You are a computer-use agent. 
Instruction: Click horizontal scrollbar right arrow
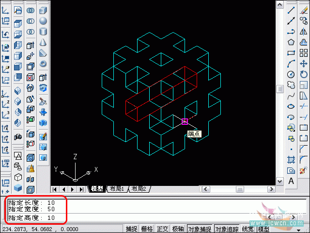(271, 189)
